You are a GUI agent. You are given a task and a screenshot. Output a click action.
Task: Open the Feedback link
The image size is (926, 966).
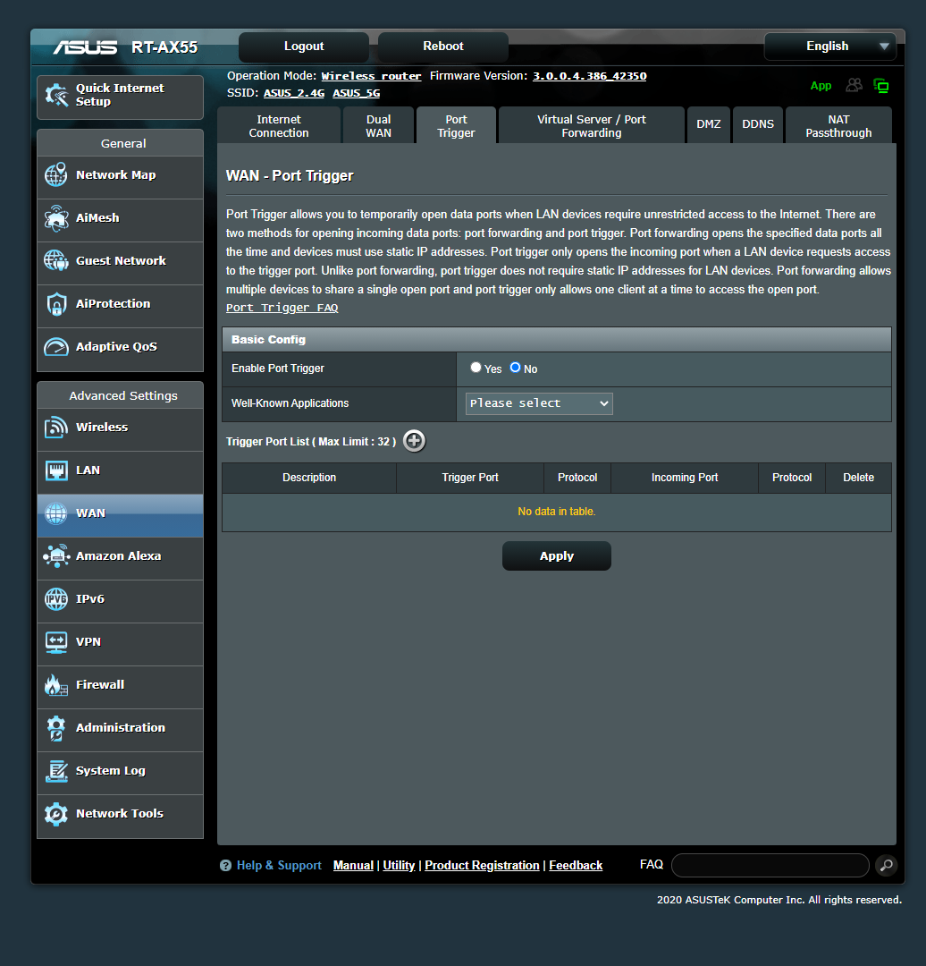click(x=576, y=865)
